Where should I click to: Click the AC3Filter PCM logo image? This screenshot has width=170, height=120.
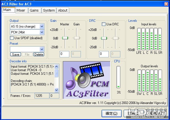click(x=87, y=80)
